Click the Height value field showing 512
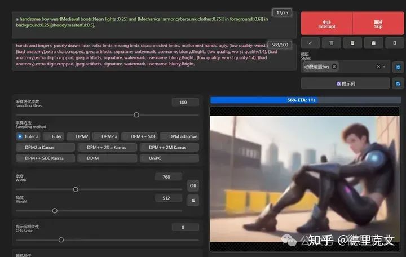Viewport: 406px width, 257px height. coord(169,198)
